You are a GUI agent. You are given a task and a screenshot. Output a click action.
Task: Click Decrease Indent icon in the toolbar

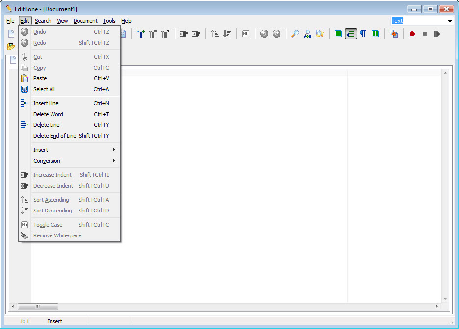[196, 34]
